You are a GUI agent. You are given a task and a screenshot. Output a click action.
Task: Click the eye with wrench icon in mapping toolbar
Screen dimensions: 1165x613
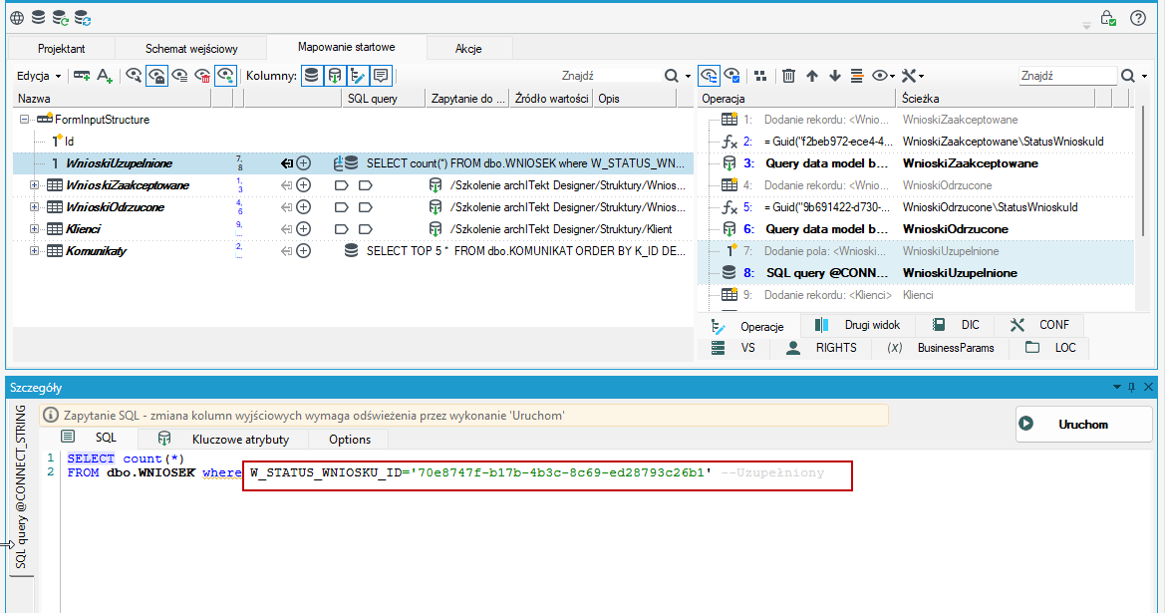point(134,76)
